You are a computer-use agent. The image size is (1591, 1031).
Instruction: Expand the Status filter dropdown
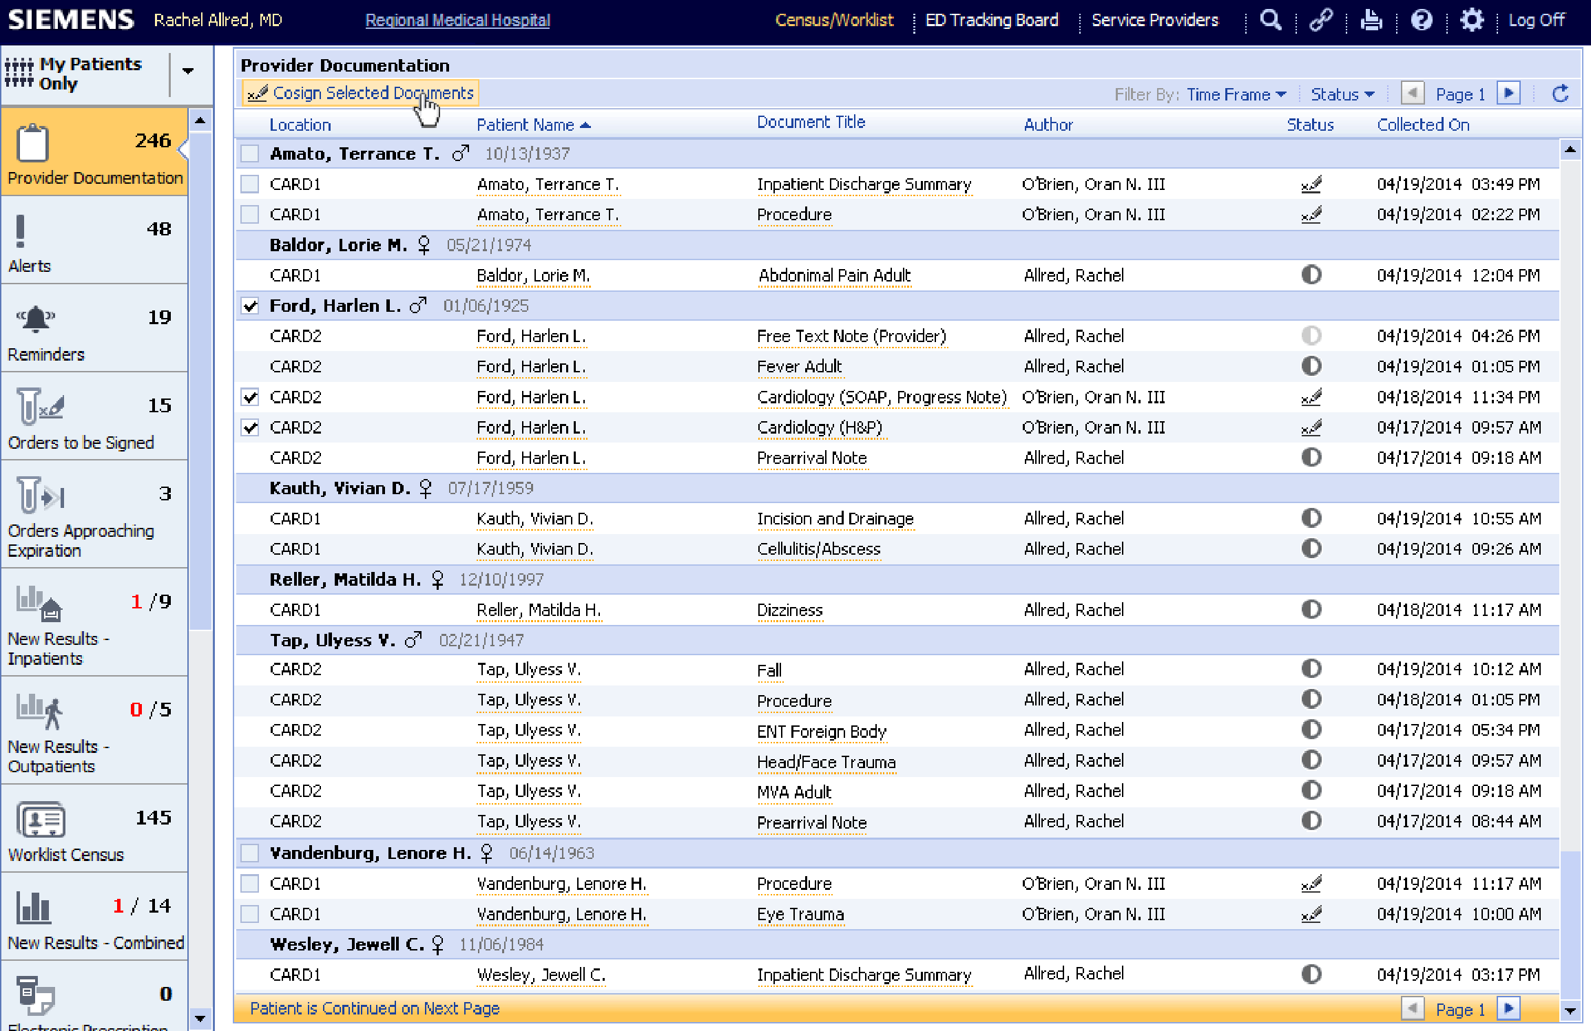pyautogui.click(x=1342, y=94)
